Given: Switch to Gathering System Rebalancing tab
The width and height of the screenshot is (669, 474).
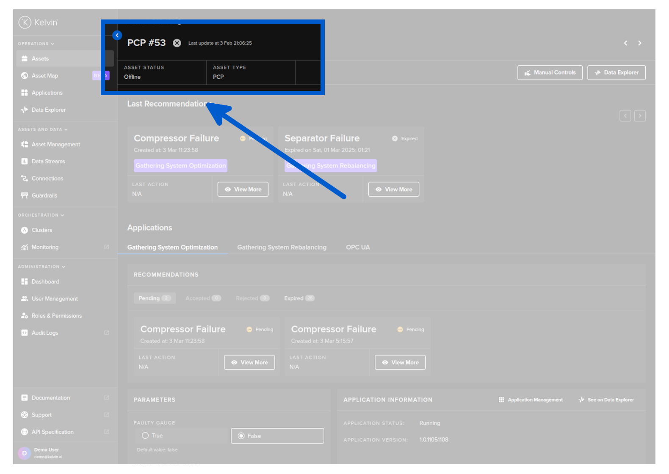Looking at the screenshot, I should coord(282,247).
